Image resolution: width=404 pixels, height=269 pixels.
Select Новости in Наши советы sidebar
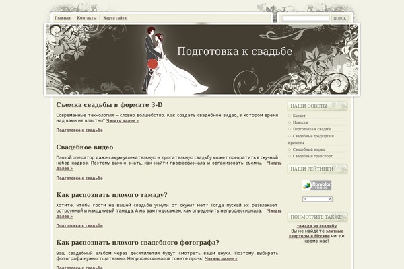[300, 122]
